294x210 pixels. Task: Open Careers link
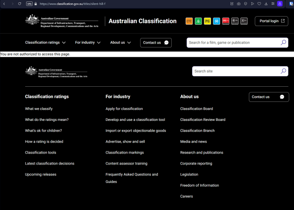(x=186, y=196)
